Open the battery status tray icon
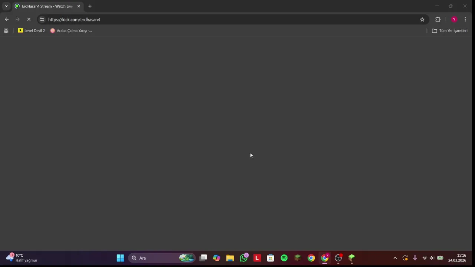 440,258
